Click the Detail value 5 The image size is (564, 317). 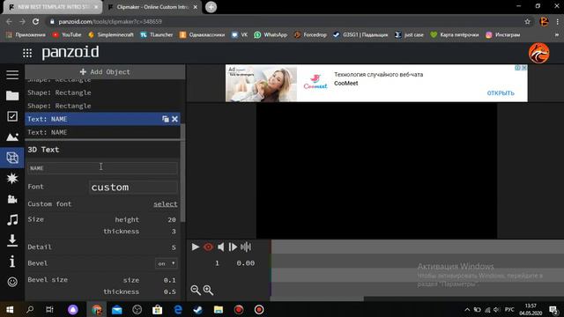coord(174,247)
